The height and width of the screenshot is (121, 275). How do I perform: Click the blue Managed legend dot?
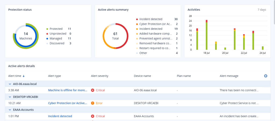pos(47,39)
